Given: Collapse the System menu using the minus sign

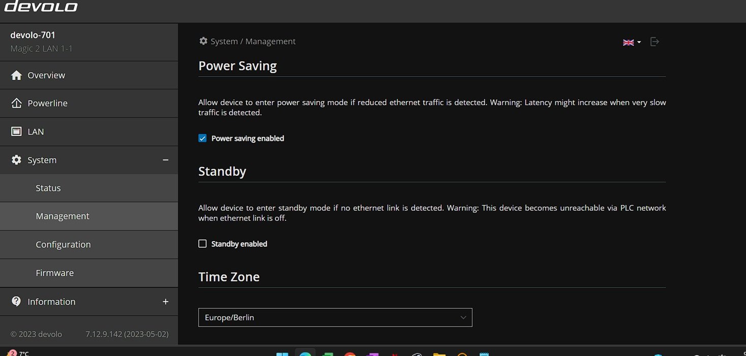Looking at the screenshot, I should coord(165,160).
